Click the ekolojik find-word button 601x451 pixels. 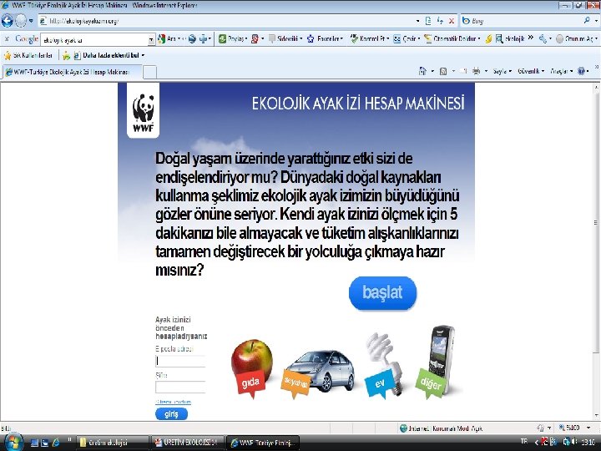(x=509, y=38)
